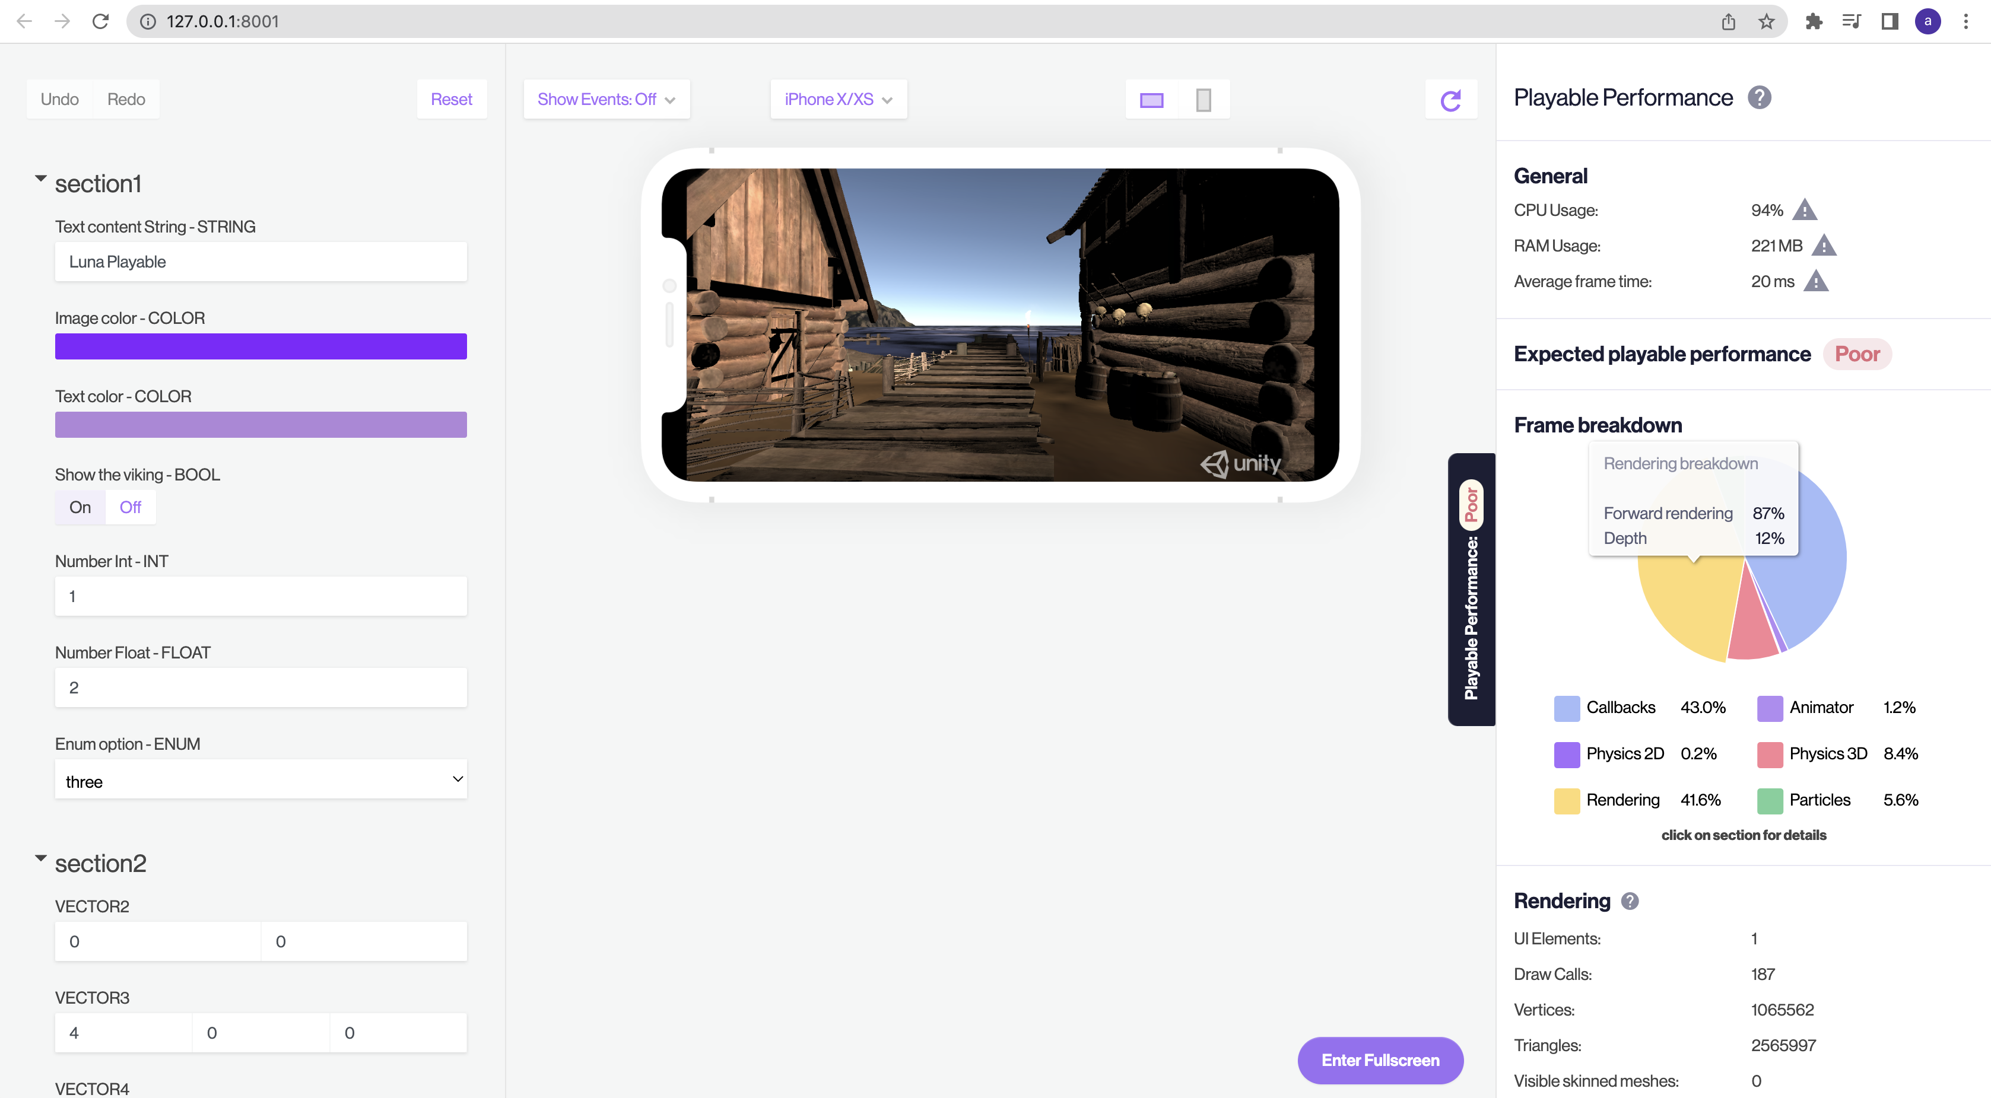Click the purple reload playable icon

coord(1451,100)
